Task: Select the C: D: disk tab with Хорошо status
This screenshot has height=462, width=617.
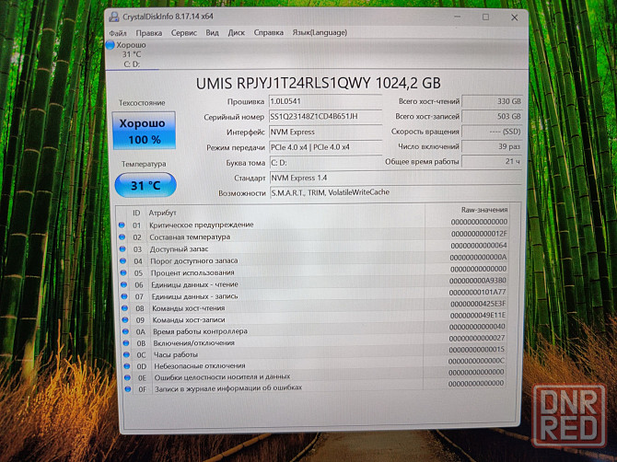Action: pyautogui.click(x=132, y=54)
